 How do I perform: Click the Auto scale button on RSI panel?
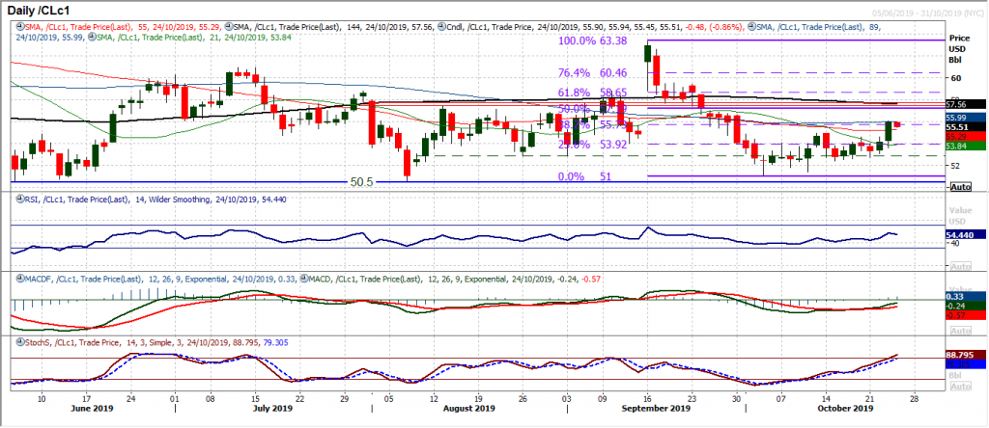[960, 266]
